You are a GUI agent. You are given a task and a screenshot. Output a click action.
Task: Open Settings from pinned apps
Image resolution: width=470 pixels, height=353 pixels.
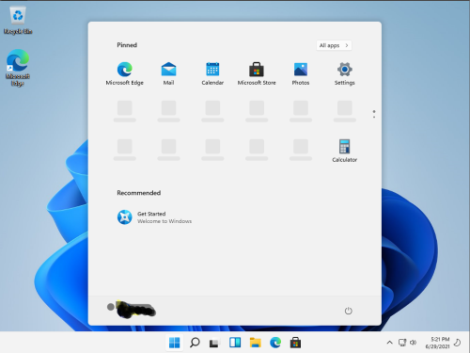(x=345, y=73)
